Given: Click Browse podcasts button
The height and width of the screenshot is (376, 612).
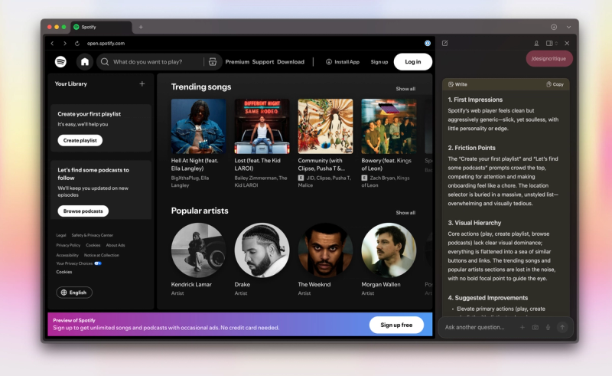Looking at the screenshot, I should 83,211.
